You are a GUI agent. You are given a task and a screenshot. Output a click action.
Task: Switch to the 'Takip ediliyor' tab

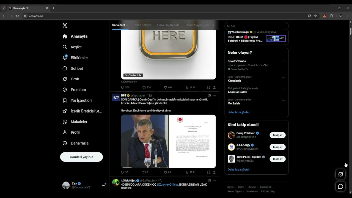tap(143, 25)
